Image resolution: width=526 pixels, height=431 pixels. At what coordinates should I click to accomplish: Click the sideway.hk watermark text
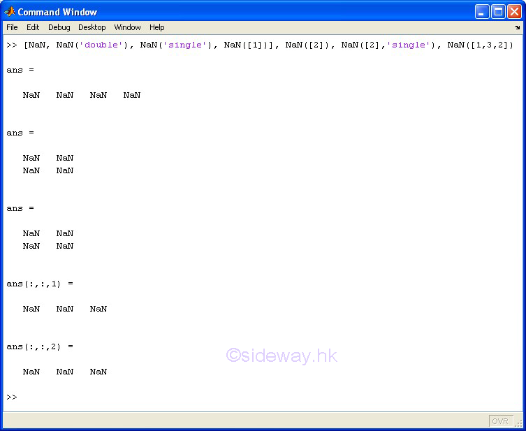point(282,356)
